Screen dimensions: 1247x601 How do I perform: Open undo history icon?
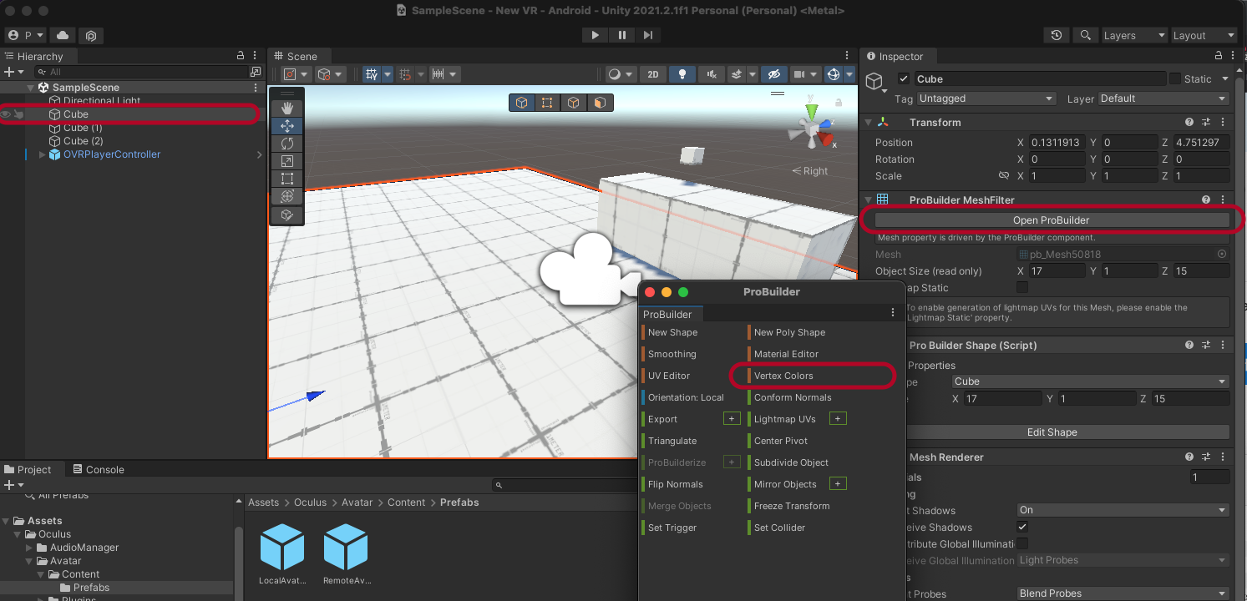click(1057, 35)
